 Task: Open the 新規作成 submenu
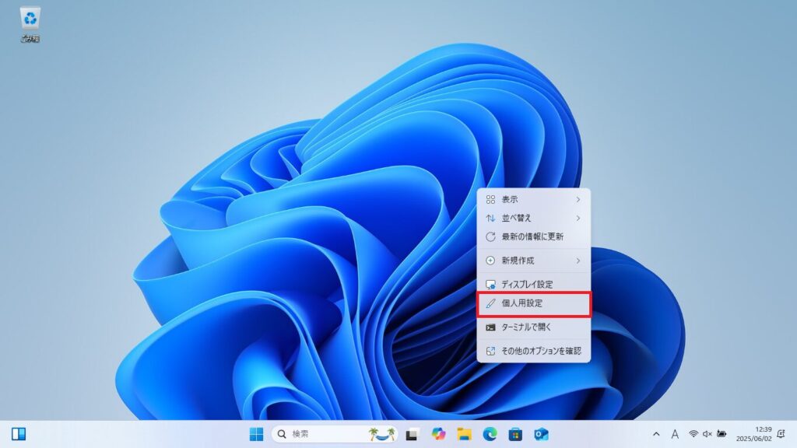coord(534,261)
